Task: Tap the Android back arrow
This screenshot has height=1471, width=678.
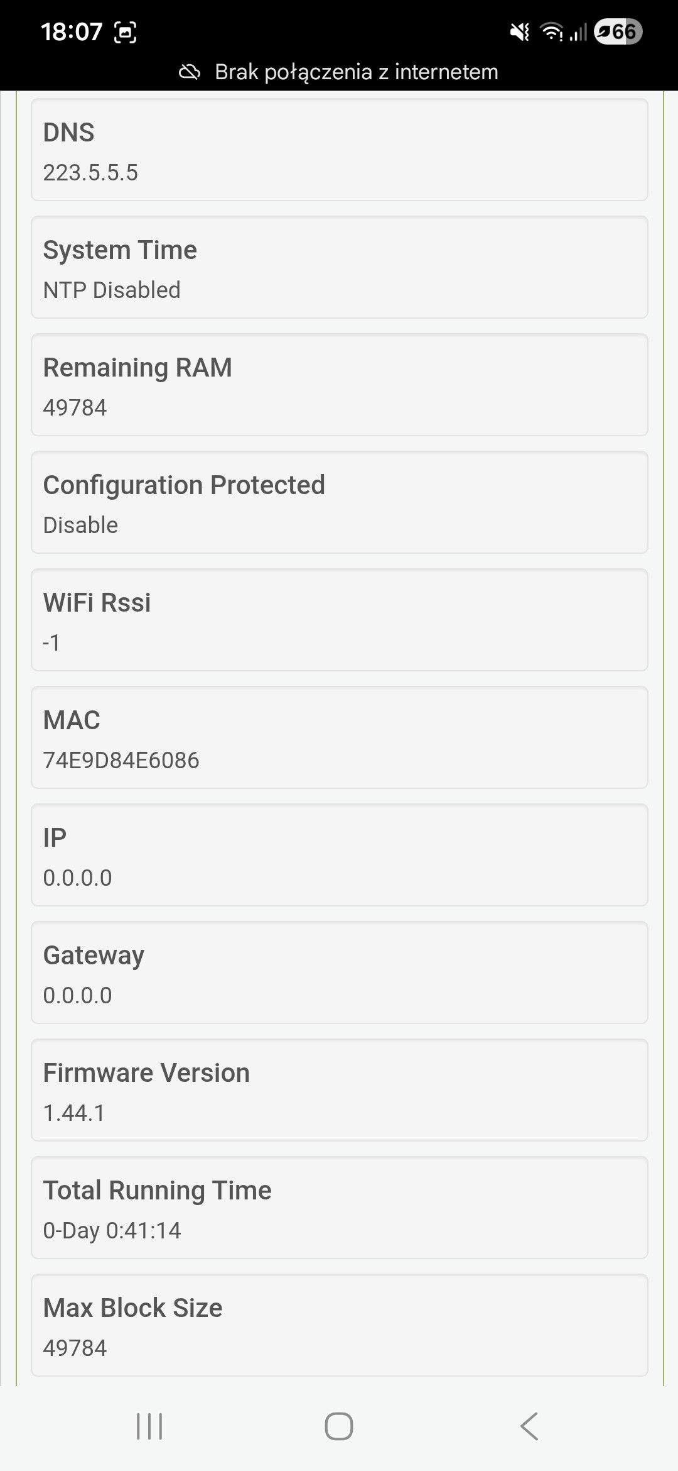Action: coord(529,1426)
